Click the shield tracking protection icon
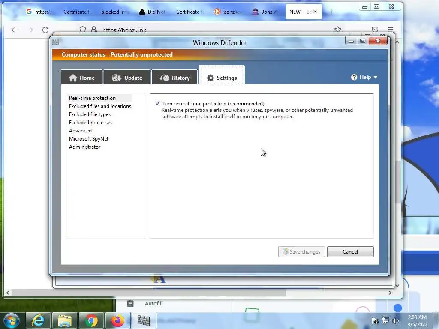Viewport: 439px width, 329px height. tap(83, 30)
